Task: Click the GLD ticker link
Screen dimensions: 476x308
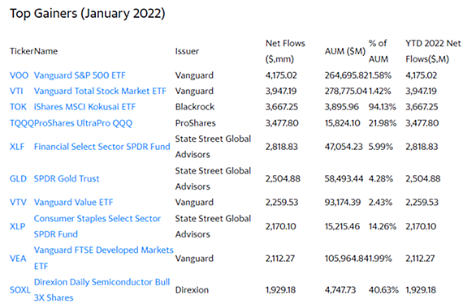Action: click(18, 178)
